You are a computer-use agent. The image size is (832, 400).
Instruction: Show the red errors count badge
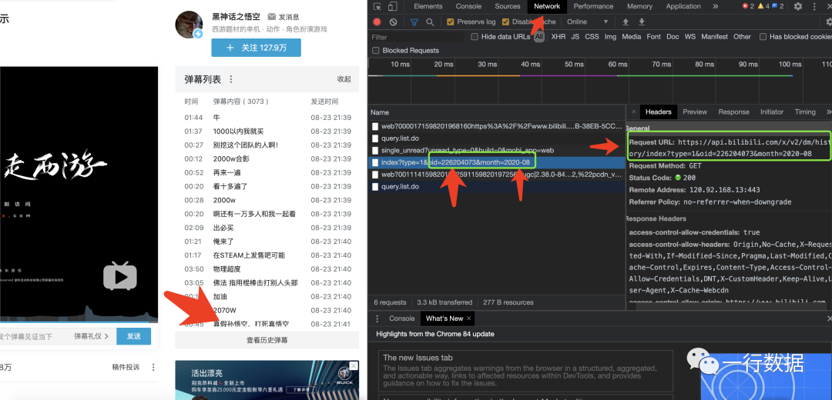[x=748, y=6]
